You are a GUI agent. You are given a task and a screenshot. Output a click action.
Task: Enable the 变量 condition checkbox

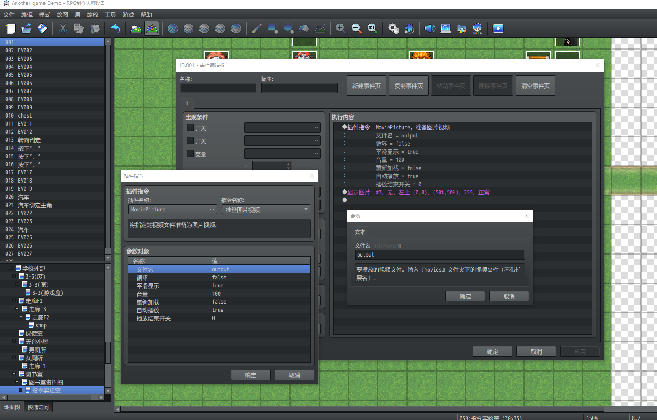190,154
